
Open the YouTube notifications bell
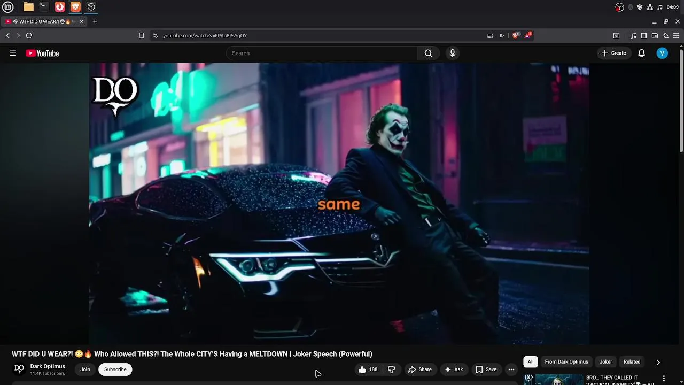tap(642, 53)
